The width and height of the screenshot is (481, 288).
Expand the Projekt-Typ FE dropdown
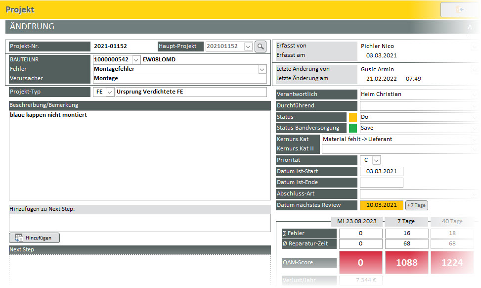click(x=109, y=92)
